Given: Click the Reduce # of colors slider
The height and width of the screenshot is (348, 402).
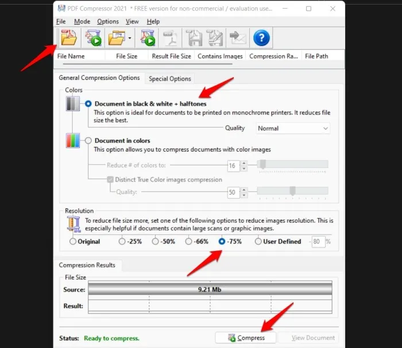Looking at the screenshot, I should pyautogui.click(x=292, y=164).
